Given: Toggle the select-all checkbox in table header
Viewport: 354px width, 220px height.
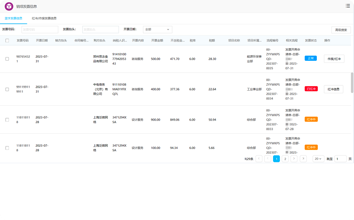Looking at the screenshot, I should [7, 40].
